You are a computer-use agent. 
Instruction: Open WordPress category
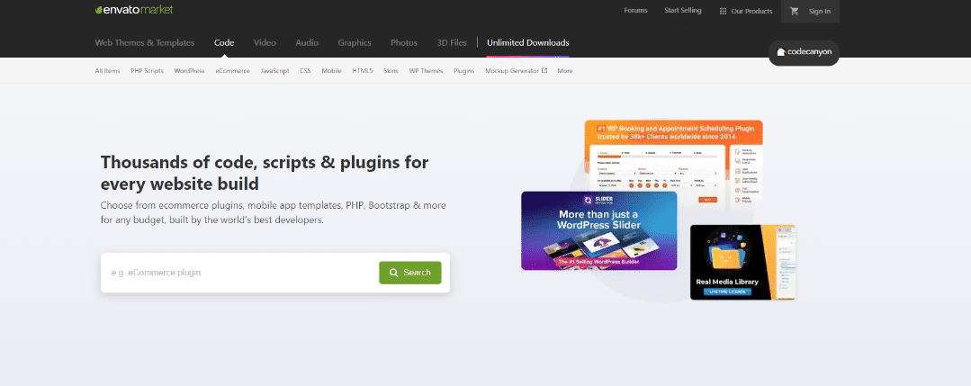(x=190, y=71)
